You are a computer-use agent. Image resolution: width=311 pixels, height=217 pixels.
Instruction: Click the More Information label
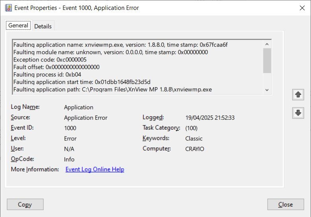[35, 169]
